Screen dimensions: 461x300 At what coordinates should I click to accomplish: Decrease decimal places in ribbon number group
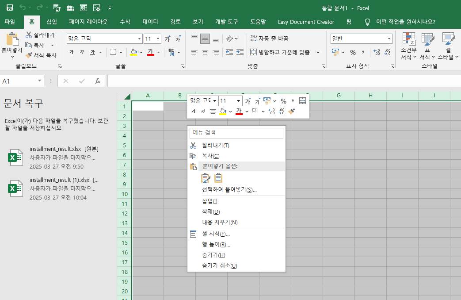(388, 52)
